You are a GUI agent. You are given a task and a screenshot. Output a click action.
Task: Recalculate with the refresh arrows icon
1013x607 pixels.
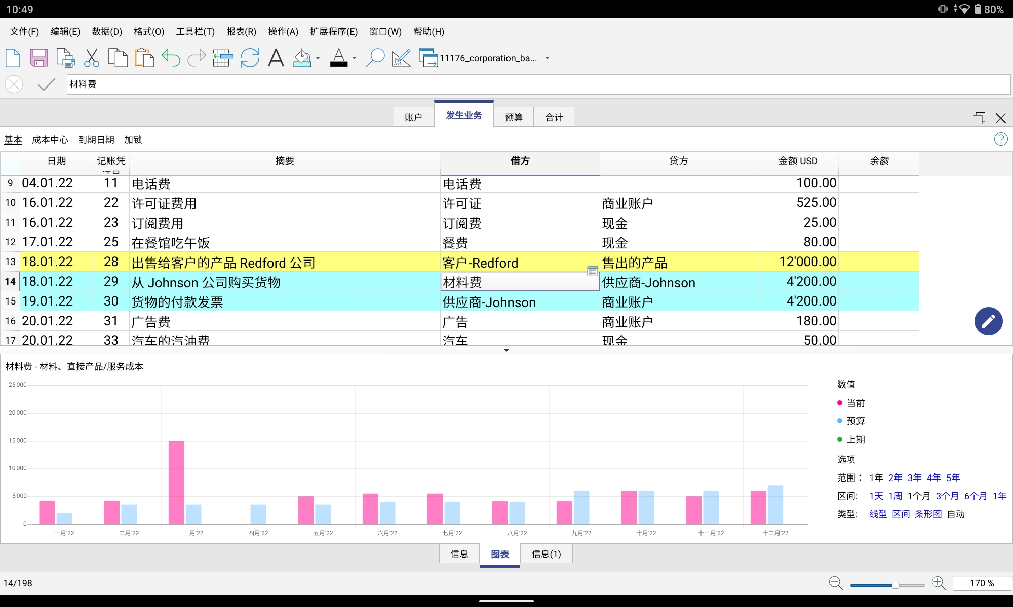pos(250,58)
